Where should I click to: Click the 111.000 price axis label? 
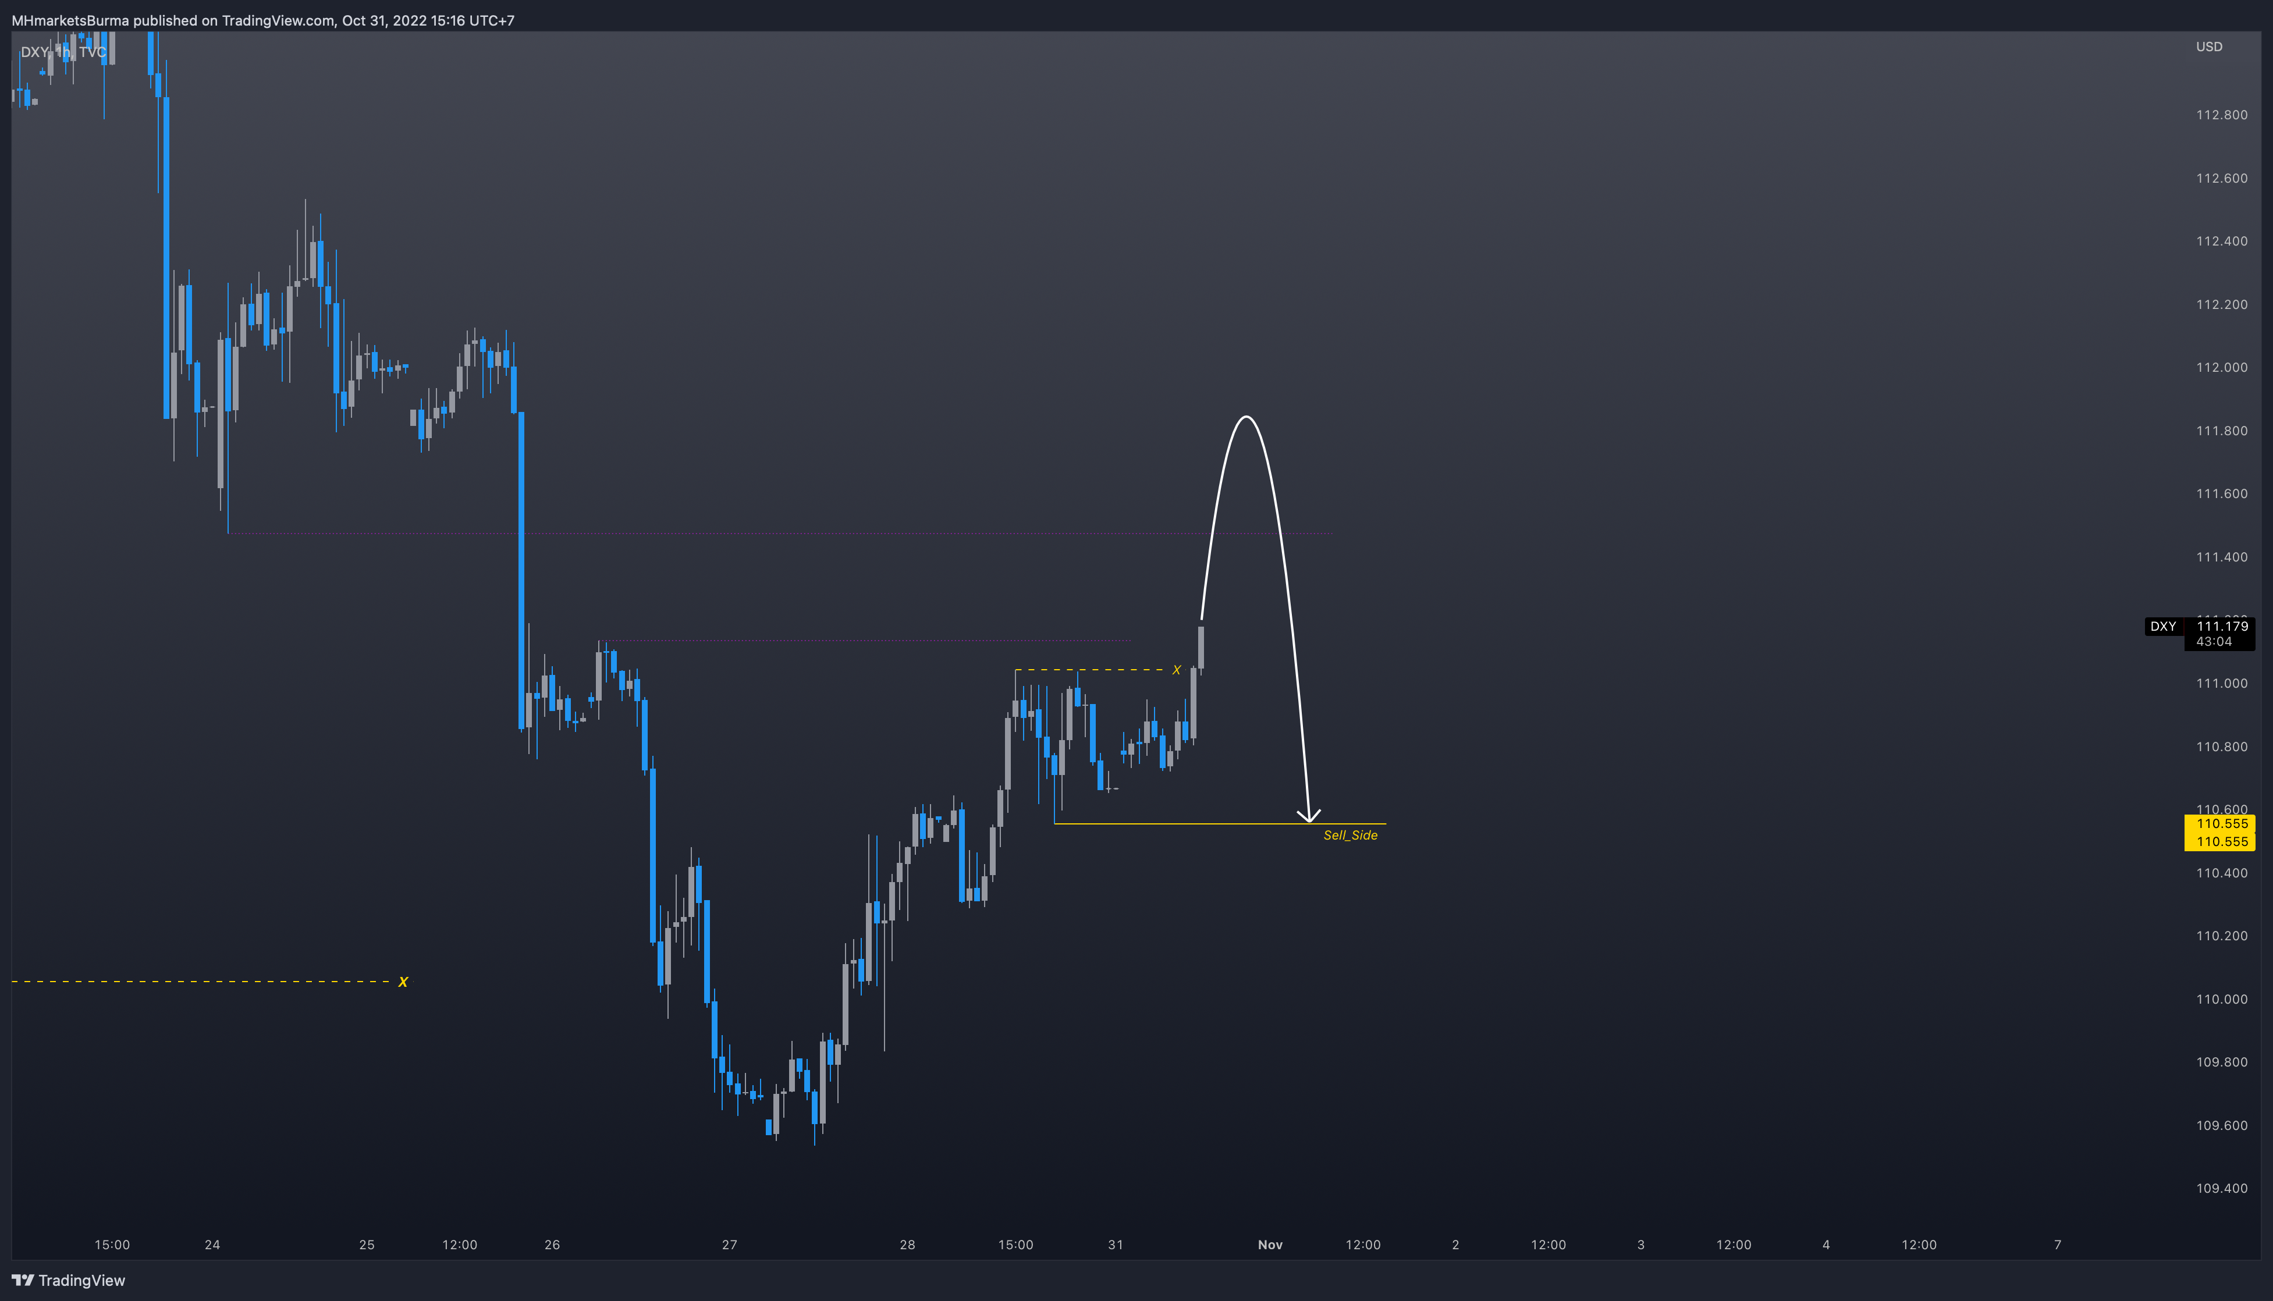click(x=2221, y=684)
